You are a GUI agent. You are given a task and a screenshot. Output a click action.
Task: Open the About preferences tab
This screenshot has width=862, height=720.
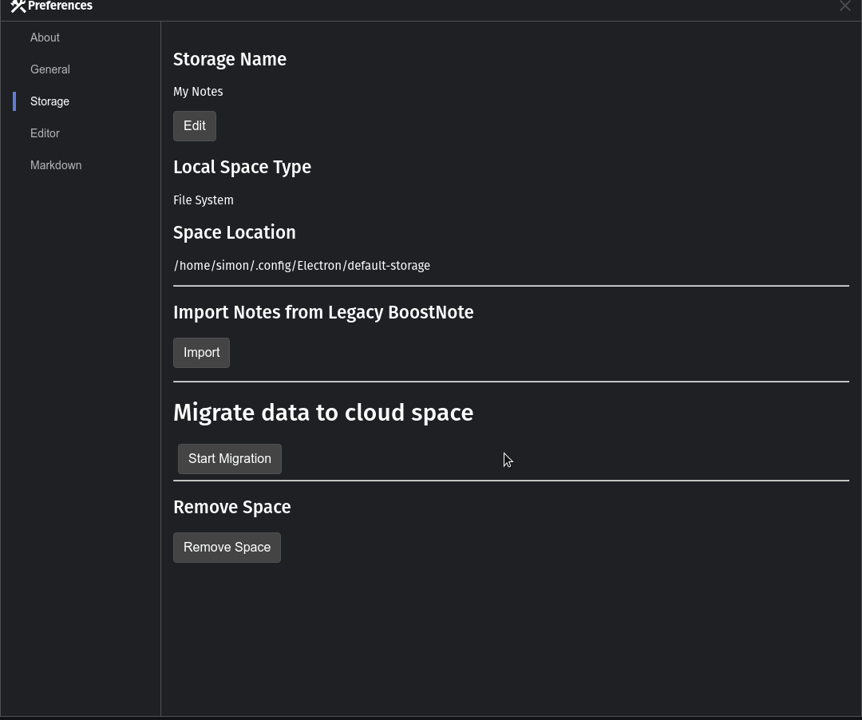pos(45,38)
